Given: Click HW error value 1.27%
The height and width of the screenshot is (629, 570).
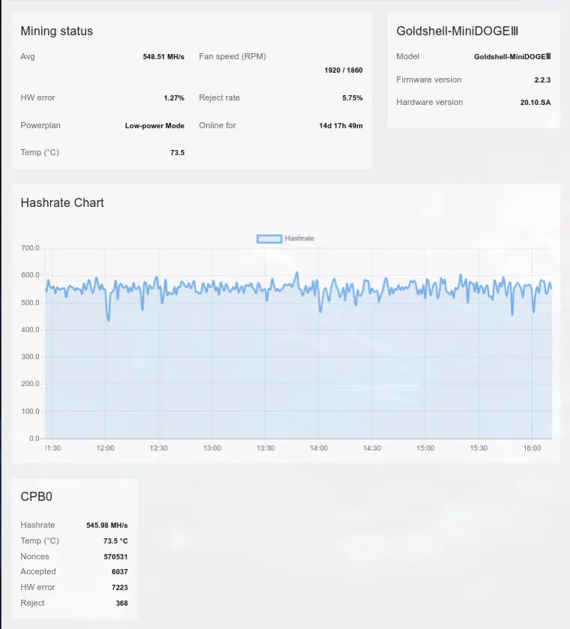Looking at the screenshot, I should coord(174,98).
